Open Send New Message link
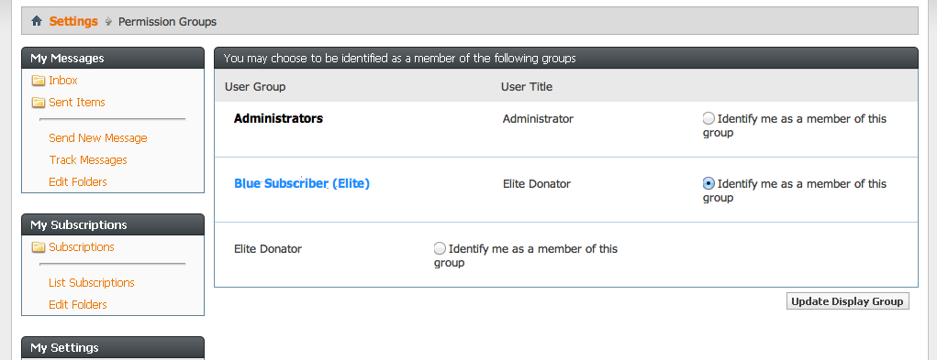The width and height of the screenshot is (937, 360). click(98, 138)
